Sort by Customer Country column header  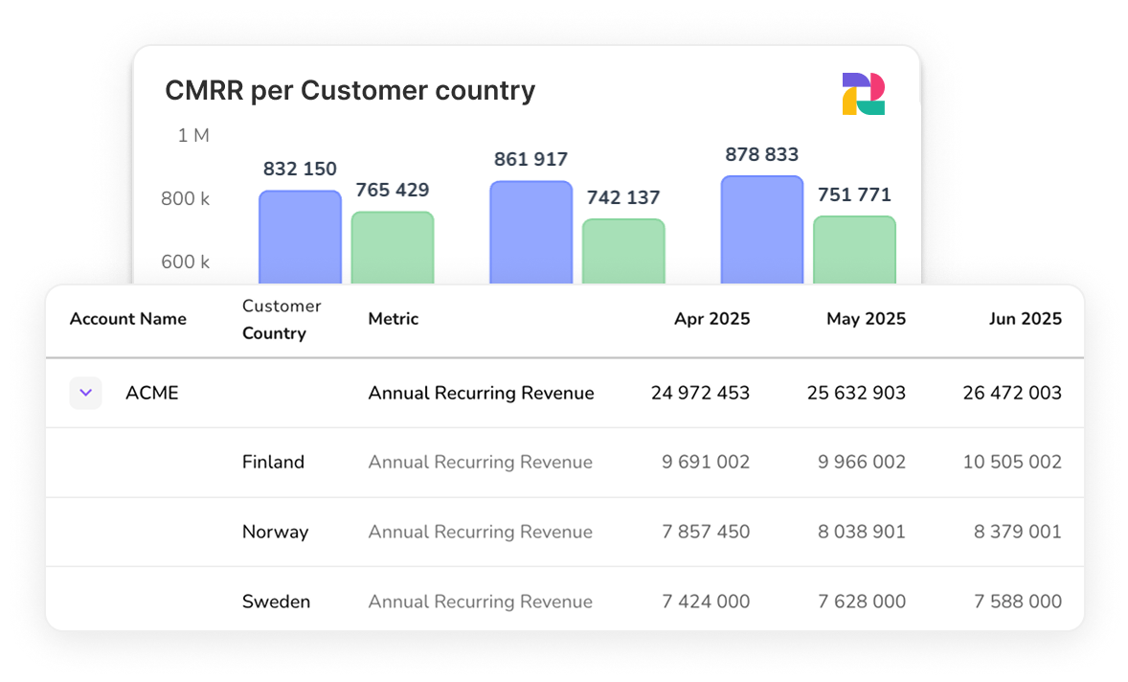click(281, 320)
